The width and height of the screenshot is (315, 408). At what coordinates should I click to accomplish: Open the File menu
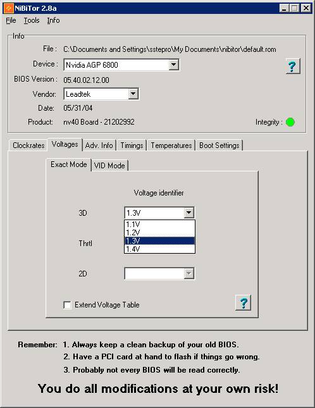tap(11, 20)
